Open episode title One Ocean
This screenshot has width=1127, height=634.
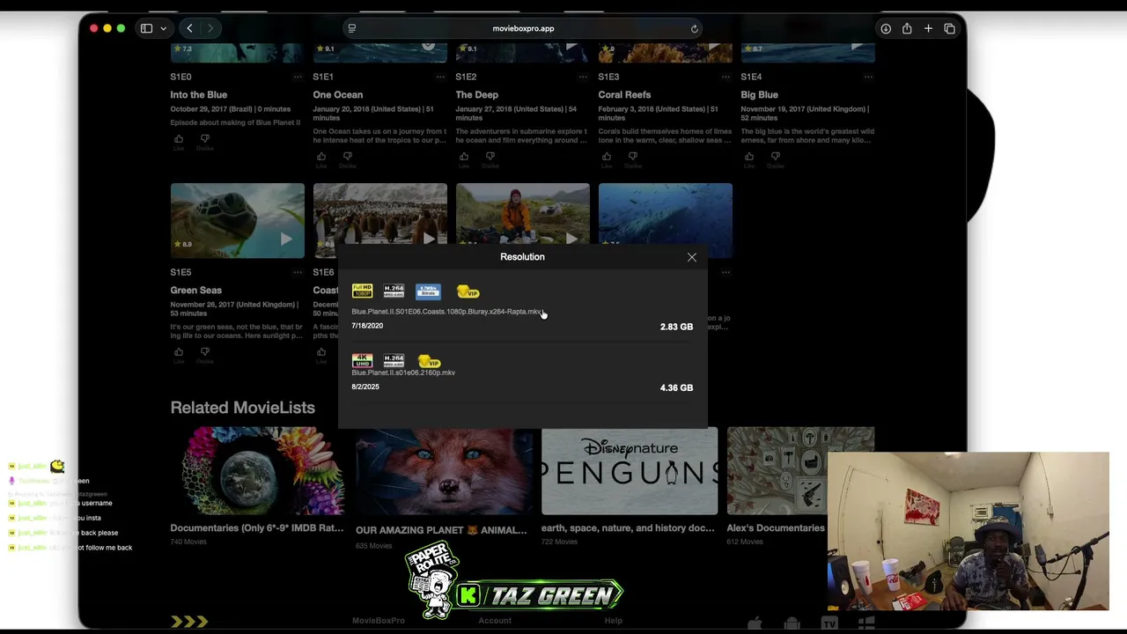click(x=338, y=94)
